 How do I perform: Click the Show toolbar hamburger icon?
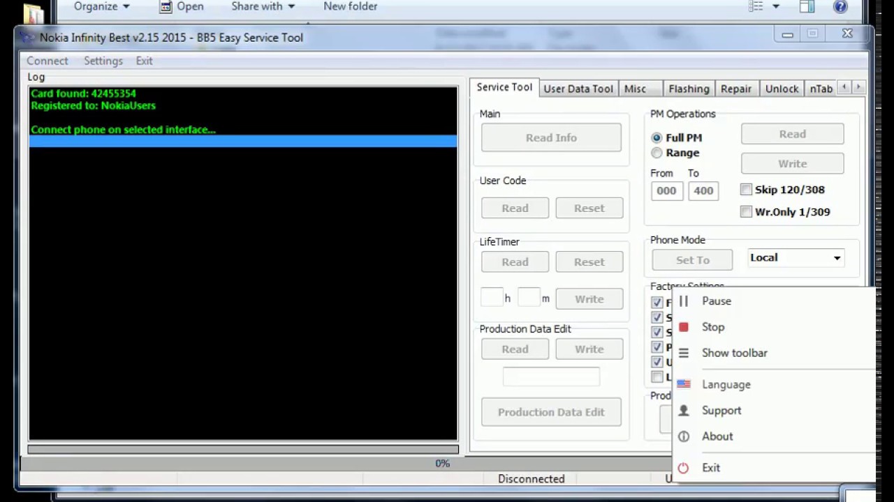683,353
